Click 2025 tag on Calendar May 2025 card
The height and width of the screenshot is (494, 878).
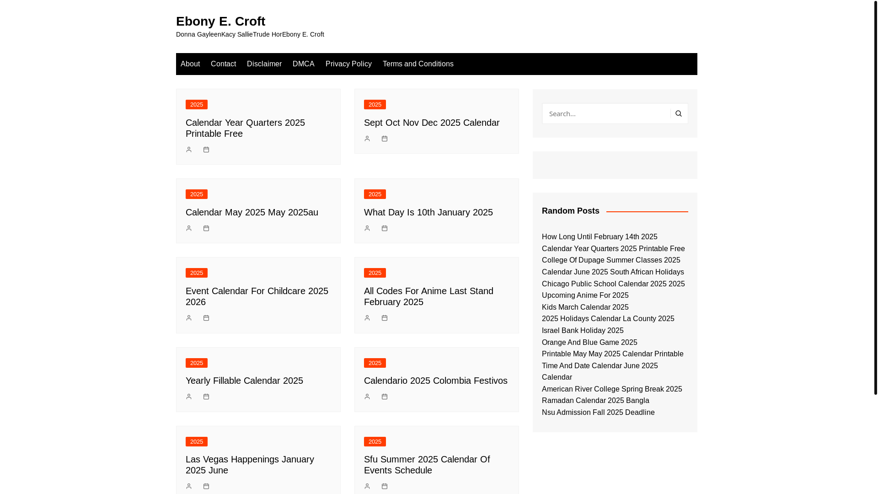[x=197, y=194]
